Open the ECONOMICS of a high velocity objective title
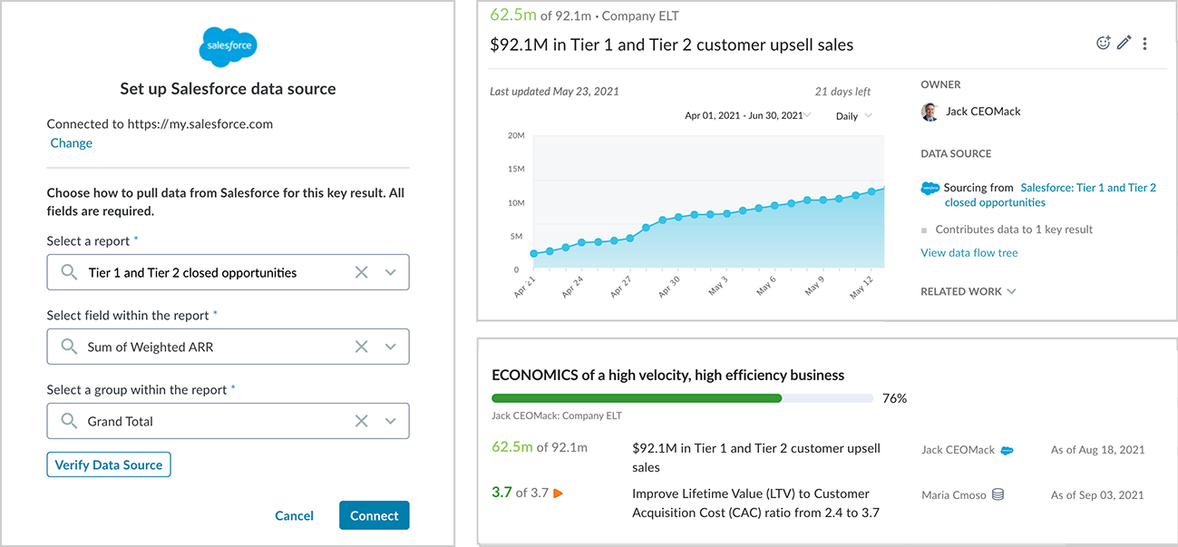This screenshot has width=1178, height=547. (x=668, y=375)
